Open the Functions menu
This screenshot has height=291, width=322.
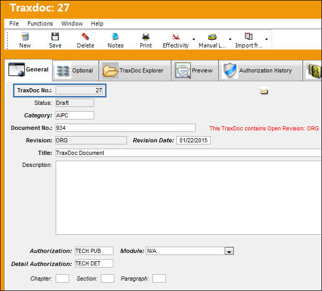(x=40, y=23)
